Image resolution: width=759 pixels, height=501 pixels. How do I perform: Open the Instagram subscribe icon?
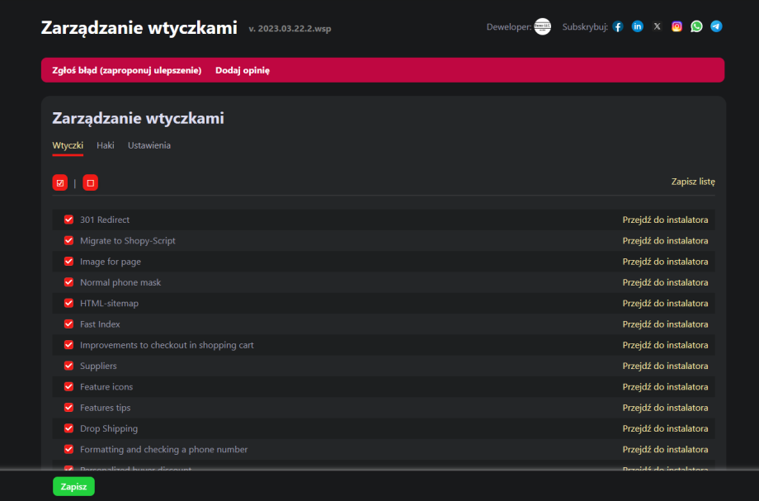coord(677,26)
